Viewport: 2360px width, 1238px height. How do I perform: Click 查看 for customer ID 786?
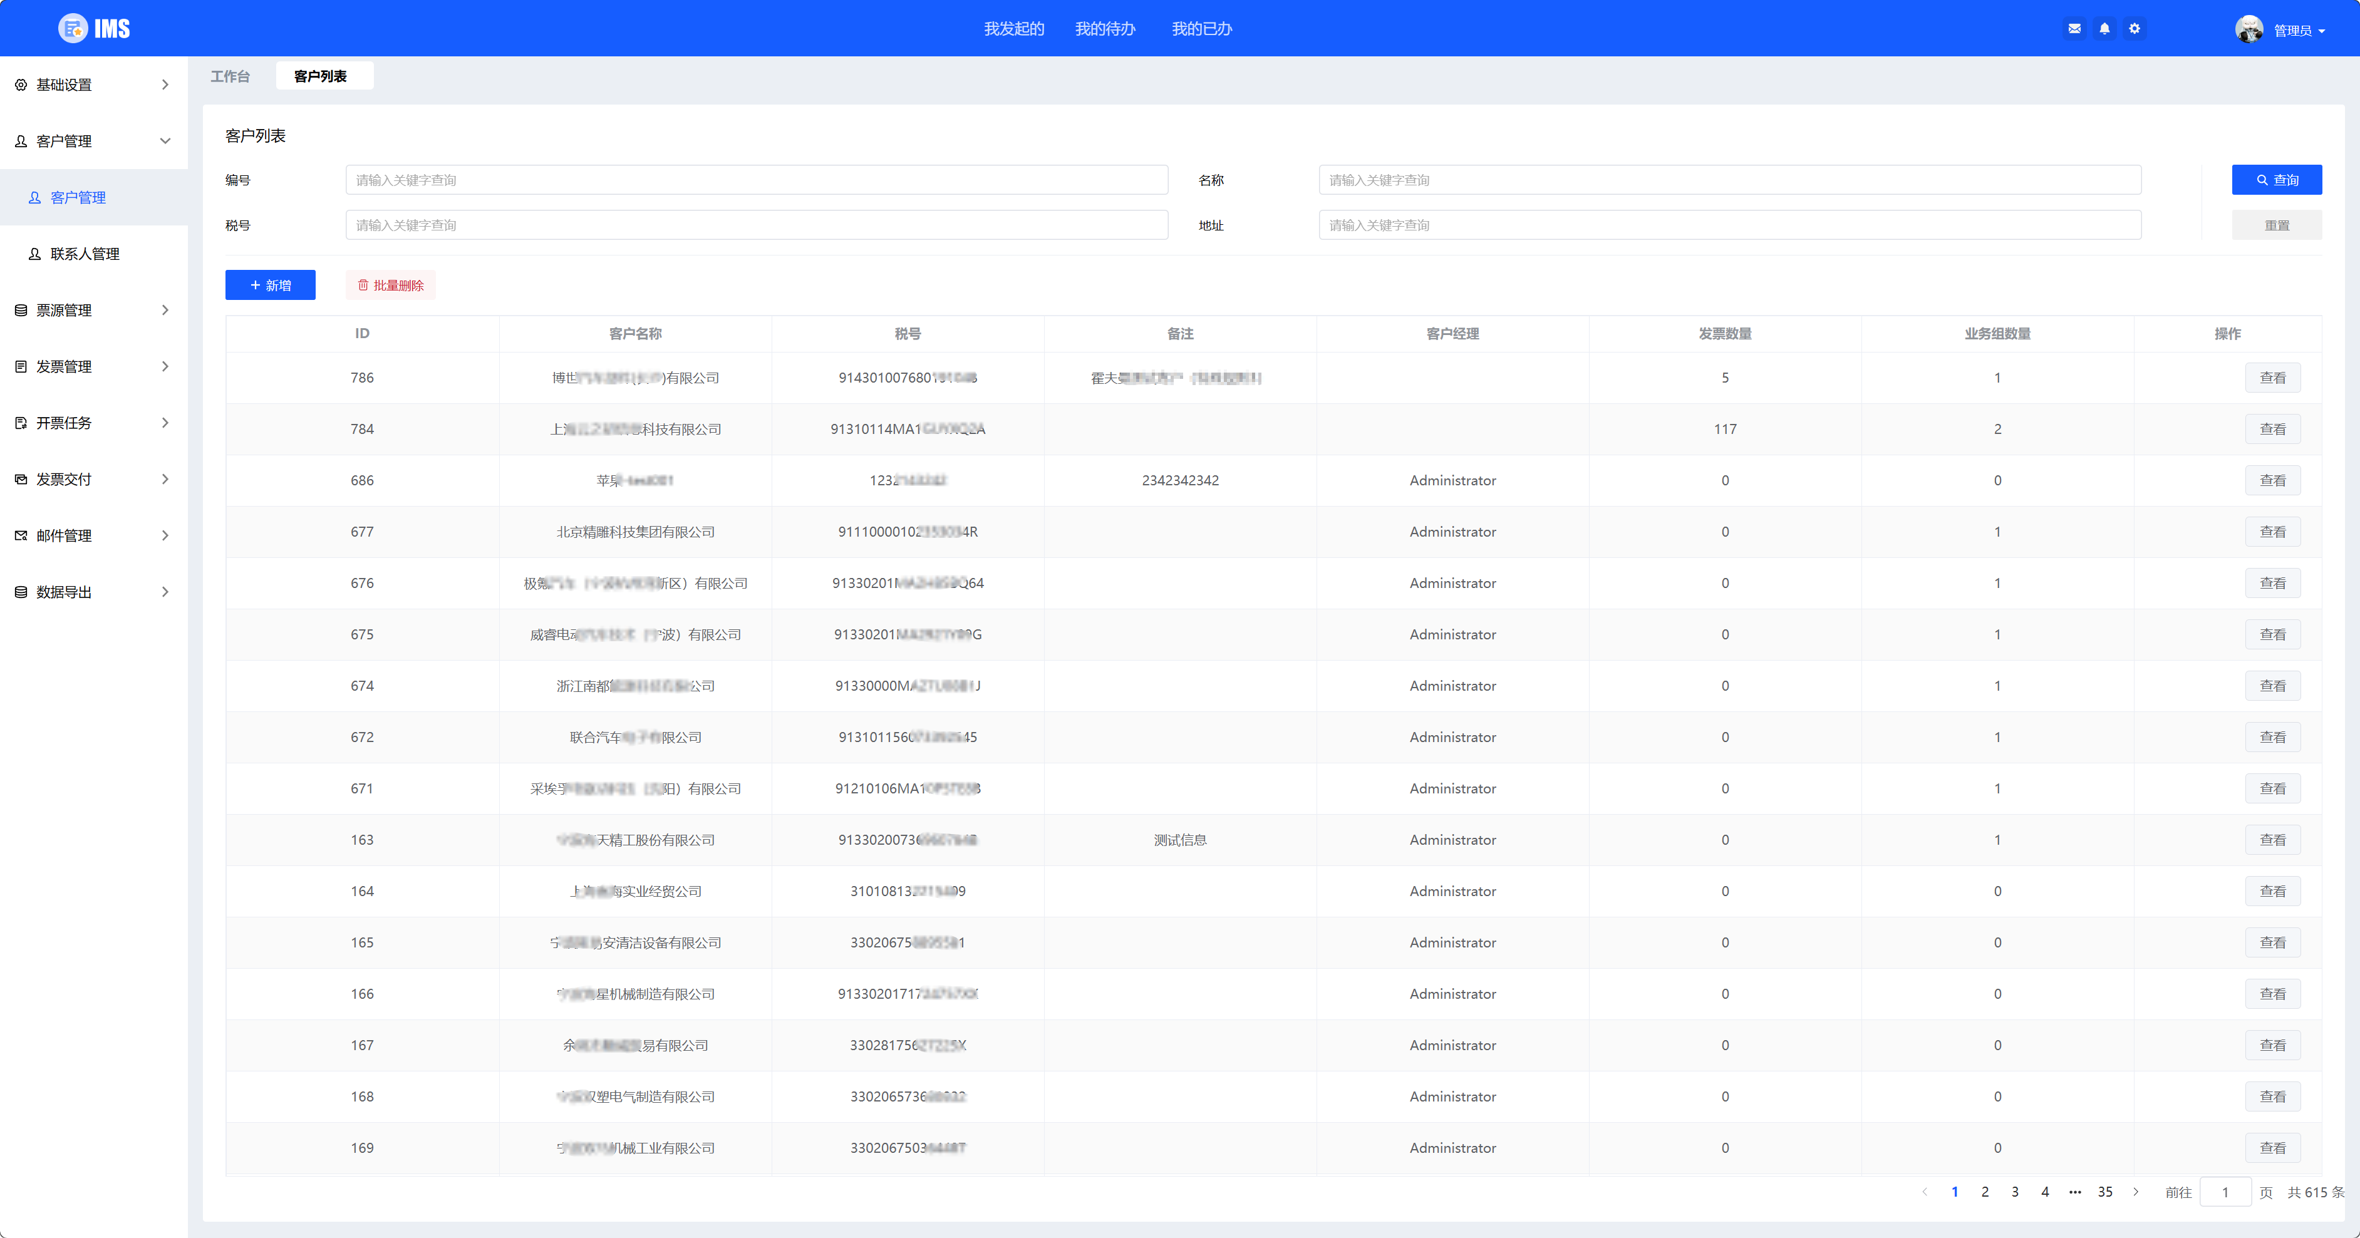2272,377
